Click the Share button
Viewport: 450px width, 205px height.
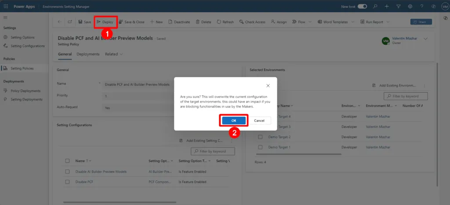point(421,22)
